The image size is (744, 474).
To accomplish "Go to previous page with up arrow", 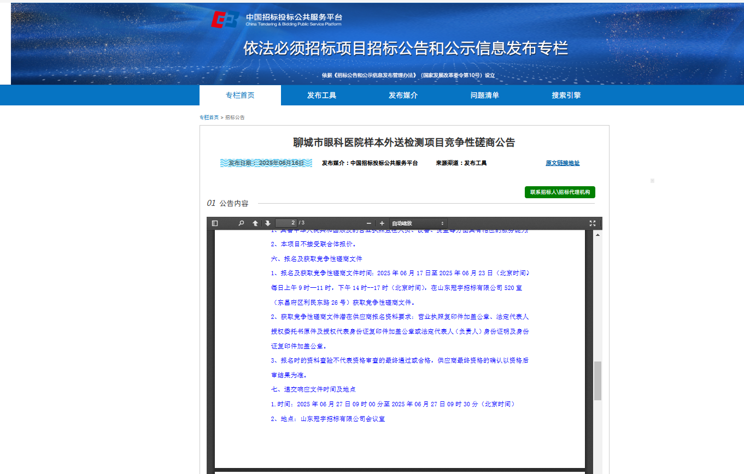I will pyautogui.click(x=254, y=223).
